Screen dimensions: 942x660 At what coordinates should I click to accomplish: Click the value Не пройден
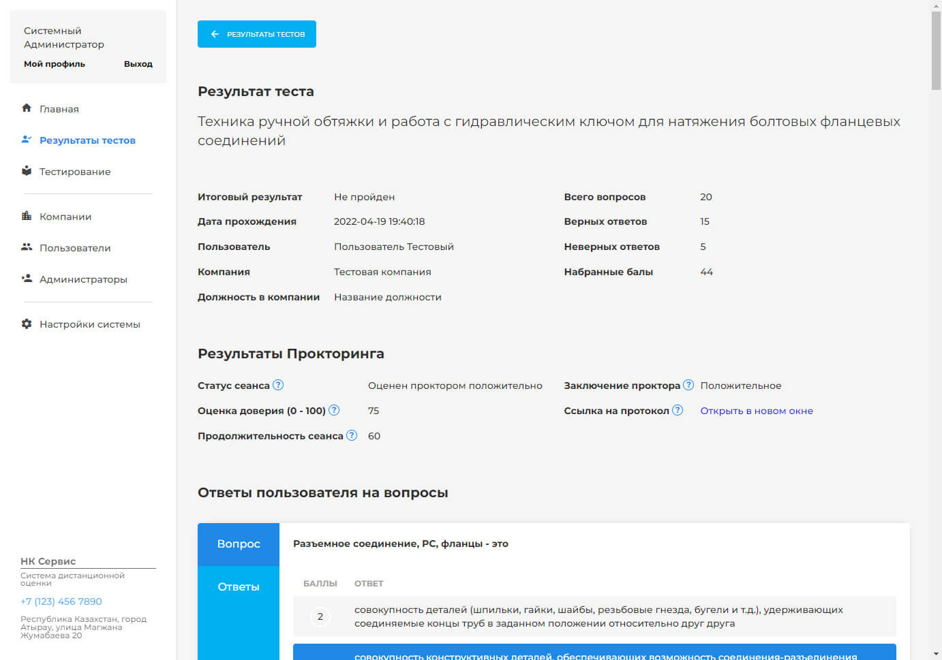pyautogui.click(x=364, y=197)
